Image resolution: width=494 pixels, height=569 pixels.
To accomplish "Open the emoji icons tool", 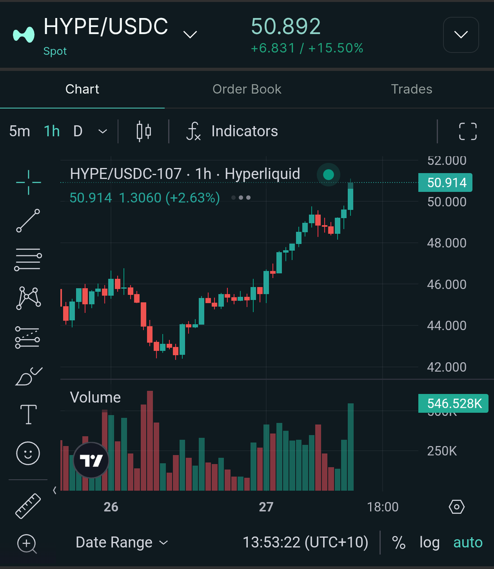I will coord(28,453).
